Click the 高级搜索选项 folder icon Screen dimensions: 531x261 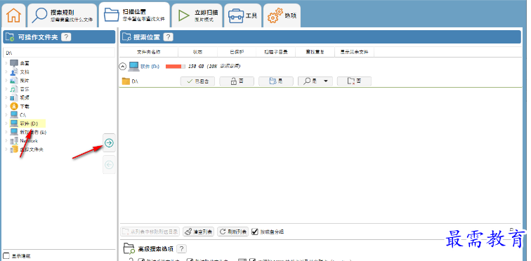point(129,248)
